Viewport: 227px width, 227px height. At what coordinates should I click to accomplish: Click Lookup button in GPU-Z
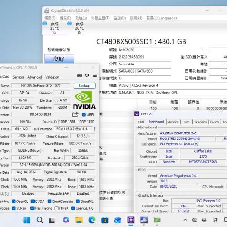84,86
